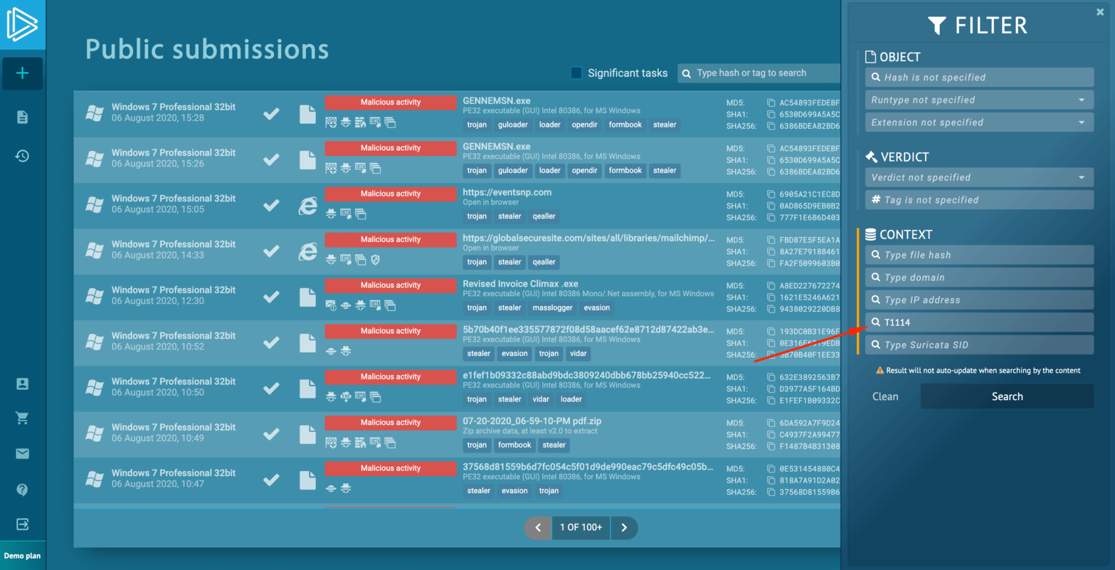Screen dimensions: 1115x570
Task: Open the reports document icon in the sidebar
Action: (x=22, y=117)
